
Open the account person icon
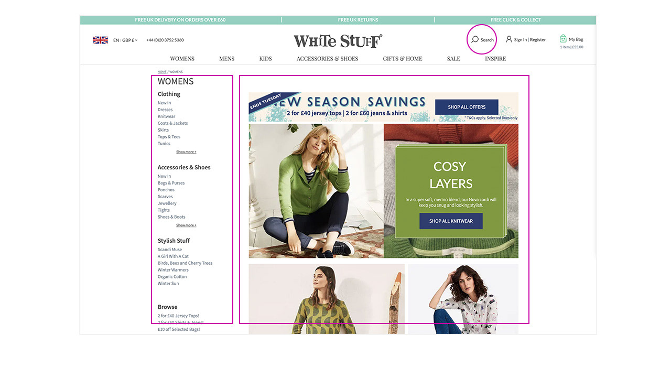tap(508, 39)
